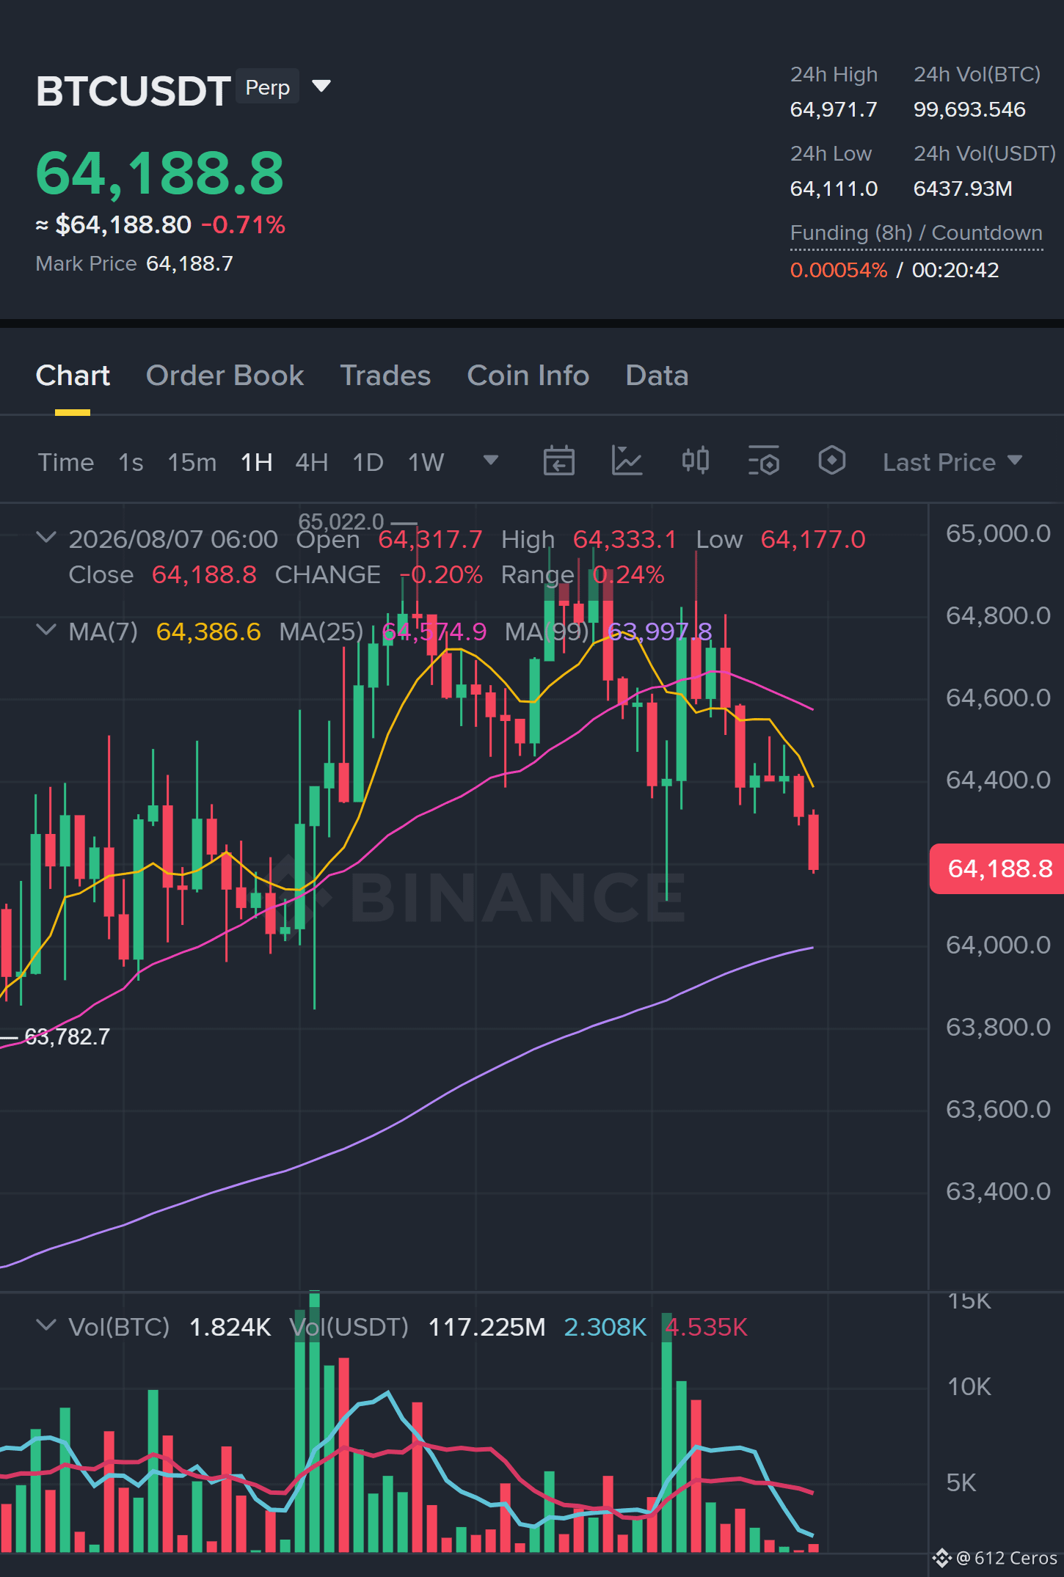Viewport: 1064px width, 1577px height.
Task: Tap the Funding (8h) / Countdown label
Action: [x=916, y=233]
